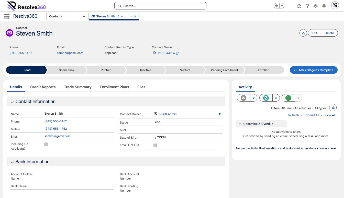Image resolution: width=344 pixels, height=198 pixels.
Task: Click the Resolve360 logo
Action: [26, 6]
